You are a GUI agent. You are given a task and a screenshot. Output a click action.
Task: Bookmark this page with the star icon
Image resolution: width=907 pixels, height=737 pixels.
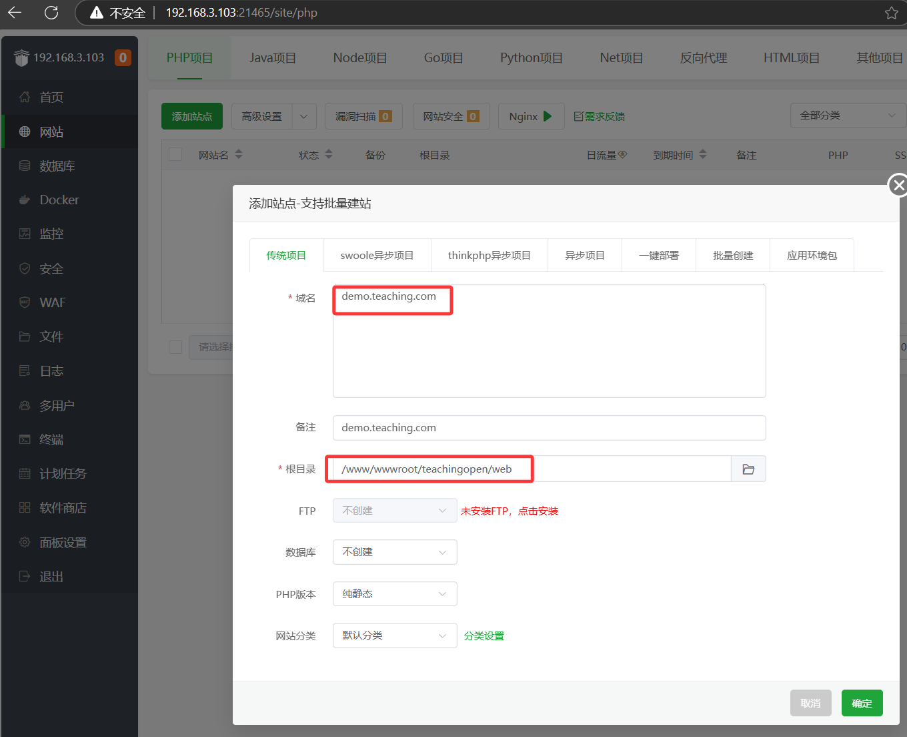pyautogui.click(x=891, y=13)
